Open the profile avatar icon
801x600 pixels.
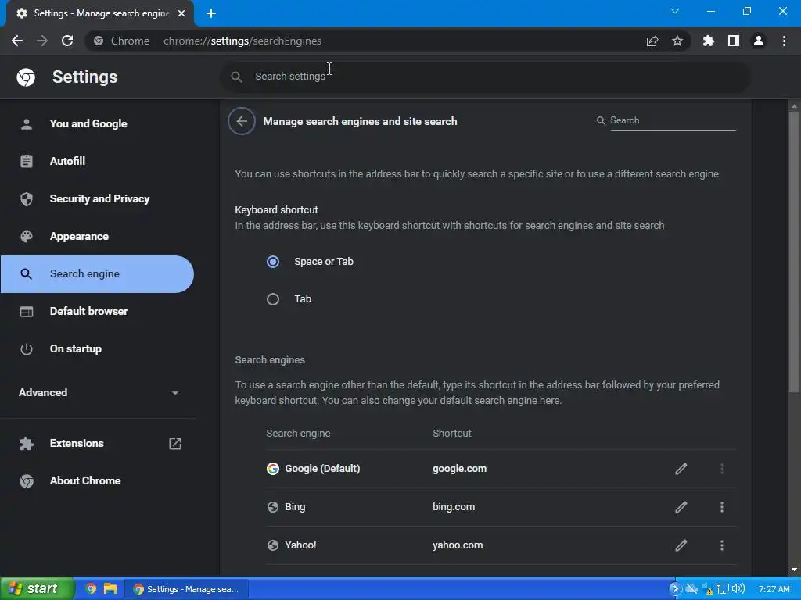(759, 41)
